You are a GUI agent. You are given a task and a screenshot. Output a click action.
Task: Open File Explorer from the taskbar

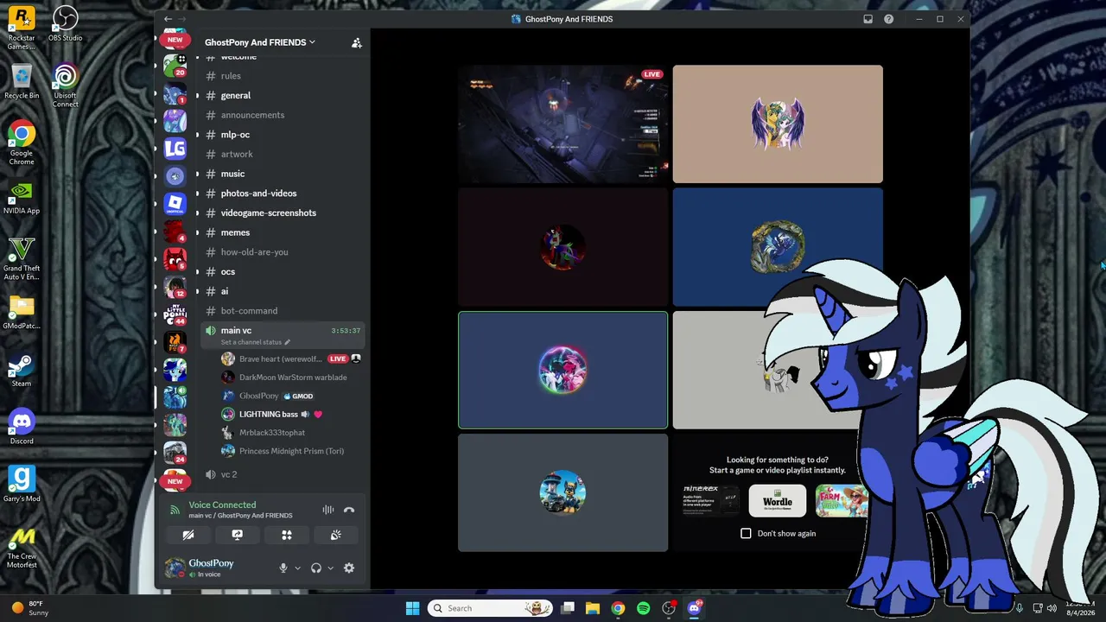pos(593,608)
